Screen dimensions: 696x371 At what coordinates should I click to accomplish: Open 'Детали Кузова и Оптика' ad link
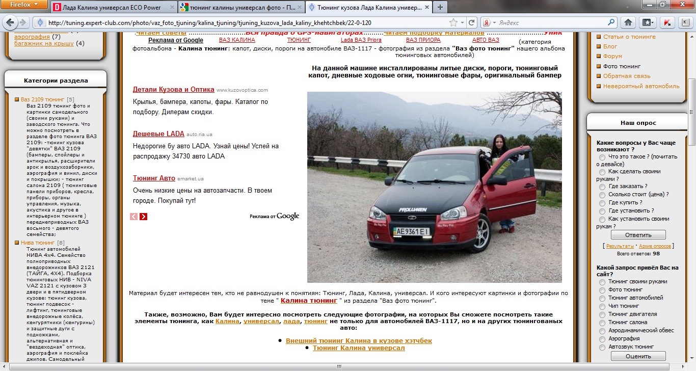click(x=173, y=89)
